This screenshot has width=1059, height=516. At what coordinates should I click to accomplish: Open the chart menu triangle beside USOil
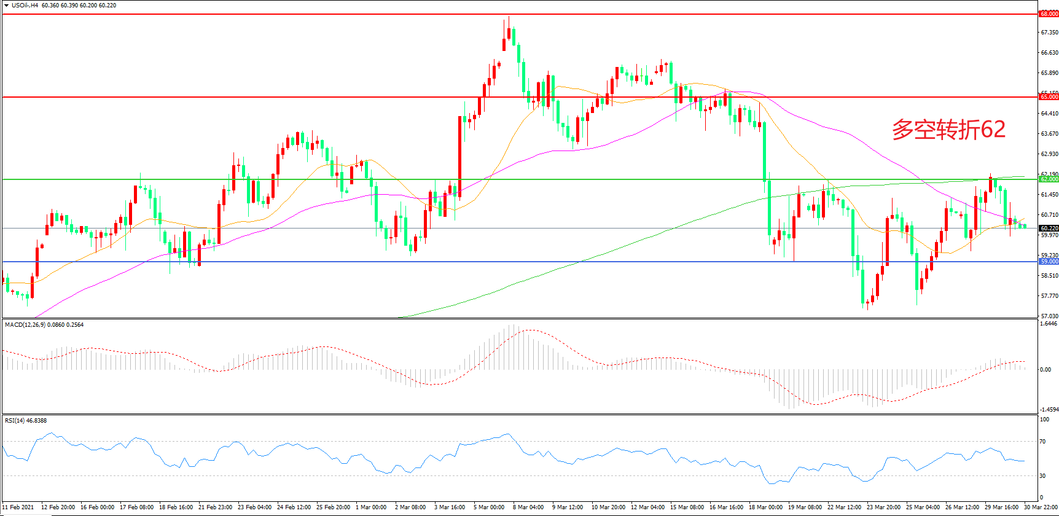[6, 6]
